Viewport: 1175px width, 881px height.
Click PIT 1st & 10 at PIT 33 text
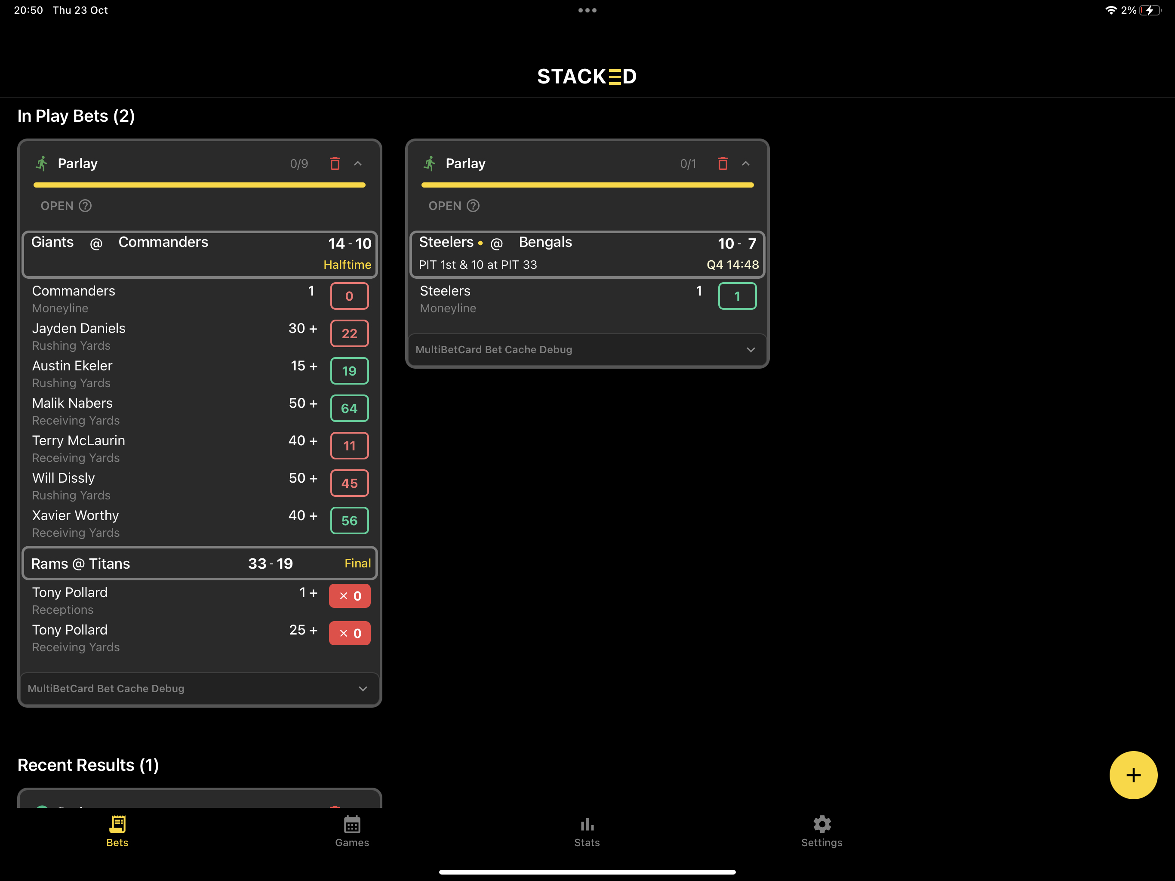tap(478, 265)
